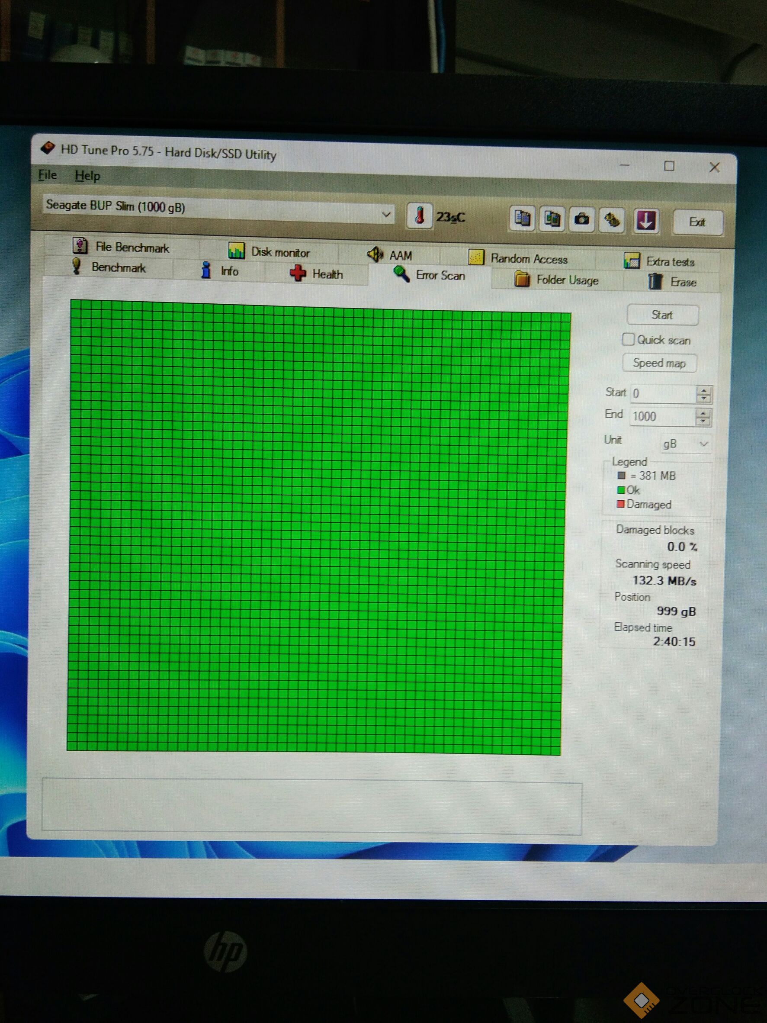Screen dimensions: 767x1023
Task: Open the Help menu
Action: [87, 176]
